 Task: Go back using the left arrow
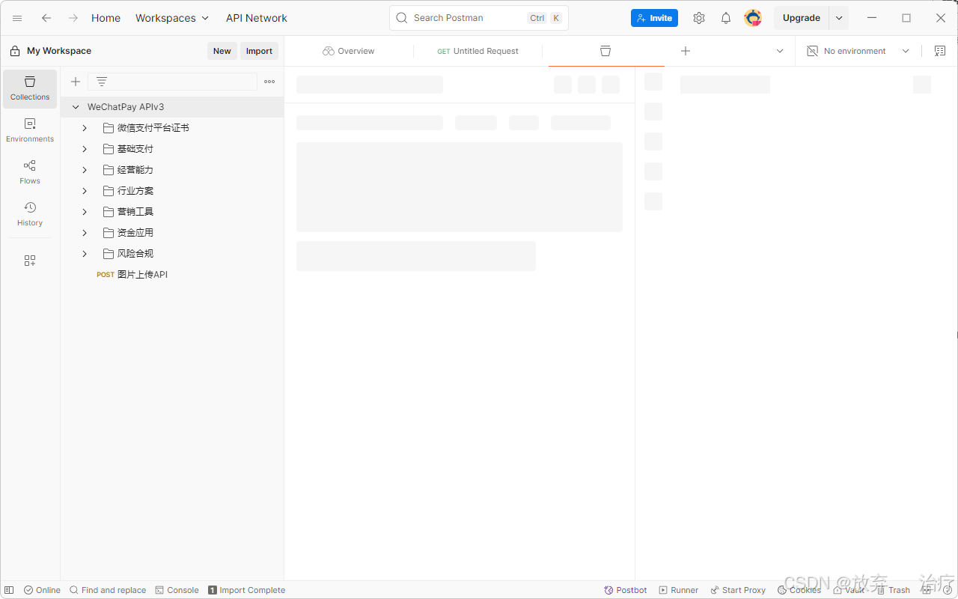pyautogui.click(x=46, y=18)
